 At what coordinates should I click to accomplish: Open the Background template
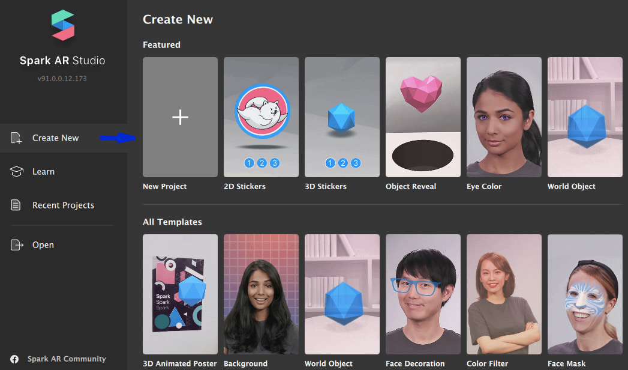click(261, 294)
